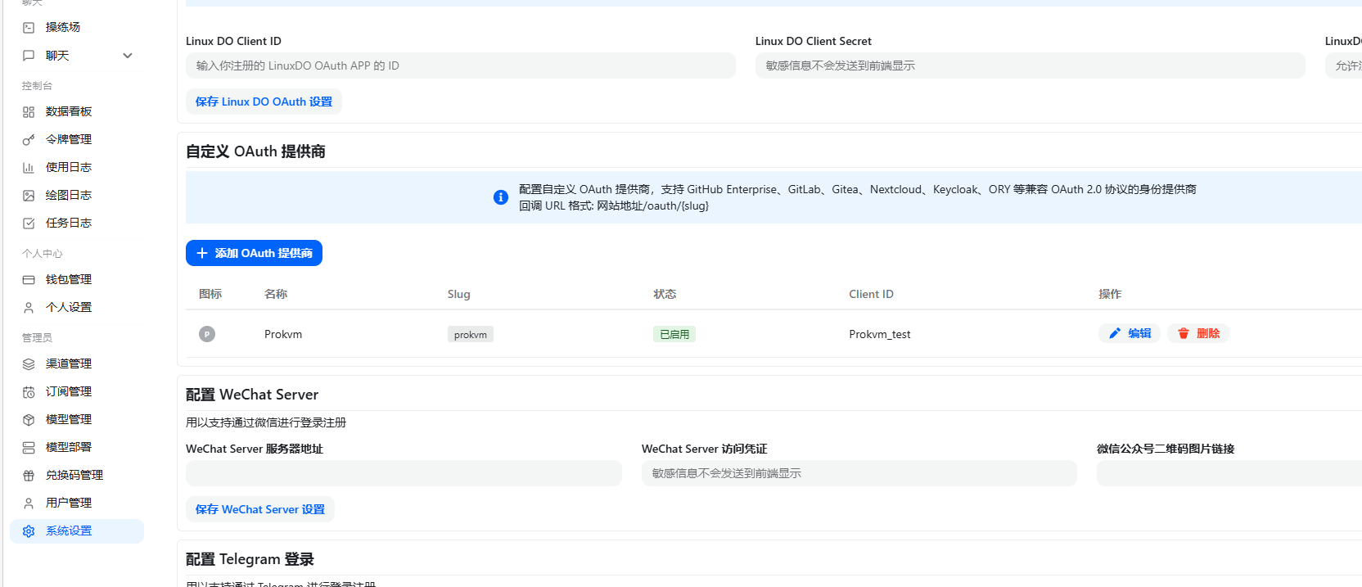1362x587 pixels.
Task: Delete the Prokvm provider
Action: click(1198, 333)
